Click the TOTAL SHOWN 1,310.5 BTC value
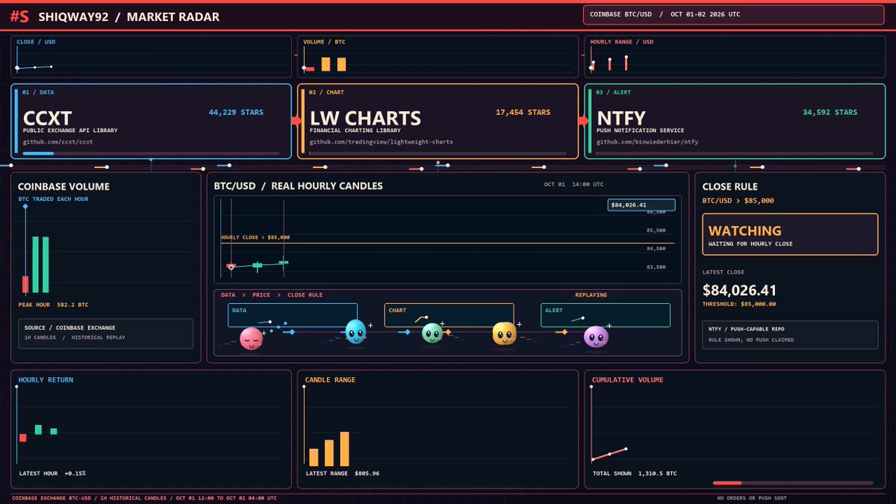The image size is (896, 504). coord(635,473)
